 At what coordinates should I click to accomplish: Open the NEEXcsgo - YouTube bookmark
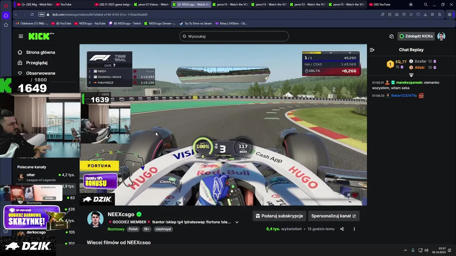click(x=90, y=23)
